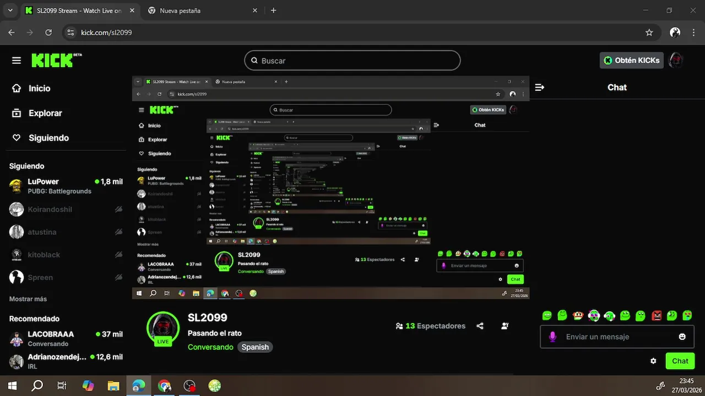Switch to OBS Studio on taskbar

coord(190,386)
